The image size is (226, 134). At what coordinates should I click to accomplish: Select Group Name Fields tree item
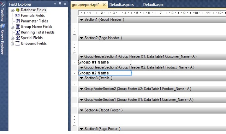coord(36,27)
